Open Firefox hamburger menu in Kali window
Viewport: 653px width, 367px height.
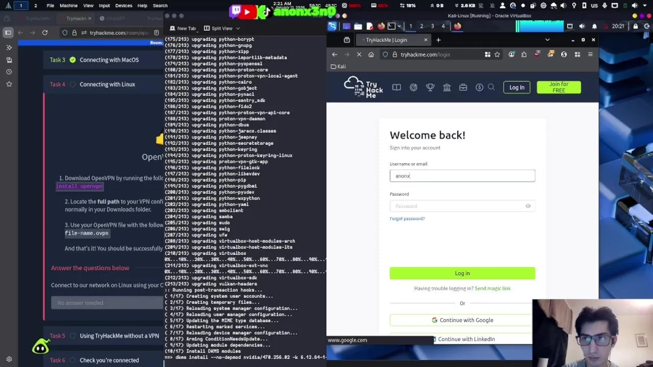pyautogui.click(x=590, y=55)
